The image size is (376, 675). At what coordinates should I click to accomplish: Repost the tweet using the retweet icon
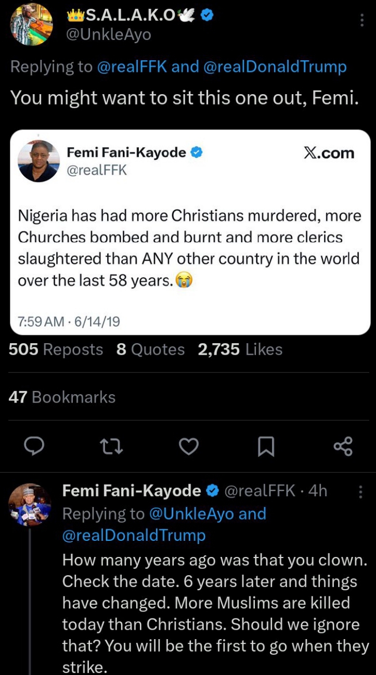click(111, 446)
